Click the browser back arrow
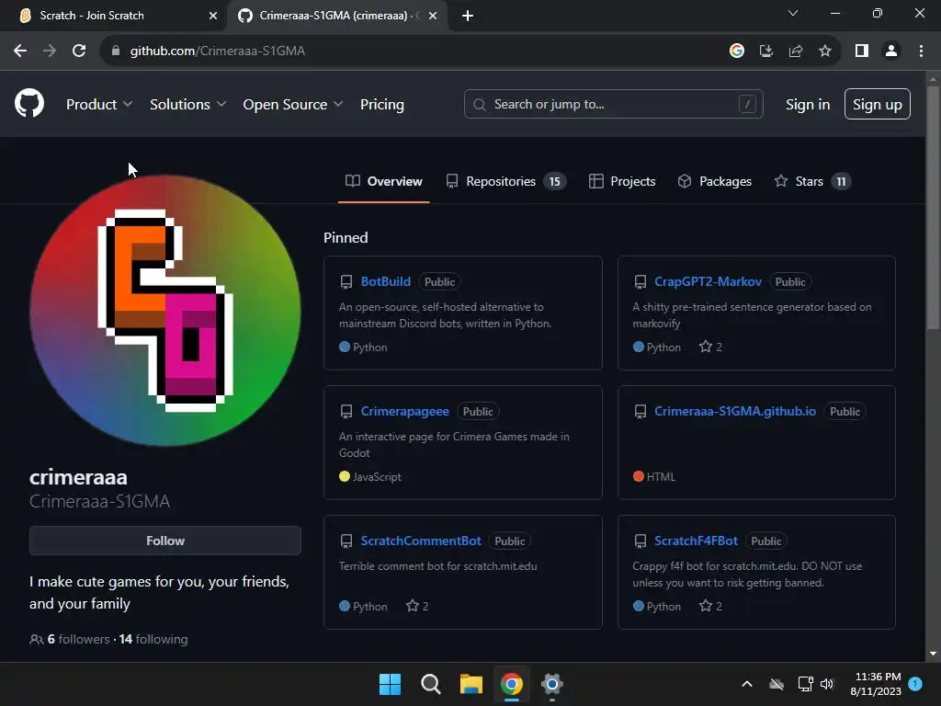Image resolution: width=941 pixels, height=706 pixels. click(x=20, y=51)
